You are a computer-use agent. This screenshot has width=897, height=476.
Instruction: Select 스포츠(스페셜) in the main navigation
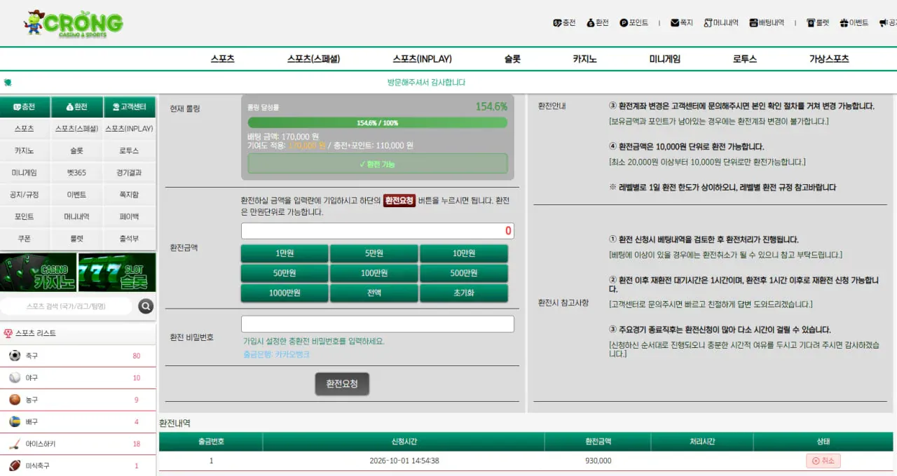click(313, 59)
